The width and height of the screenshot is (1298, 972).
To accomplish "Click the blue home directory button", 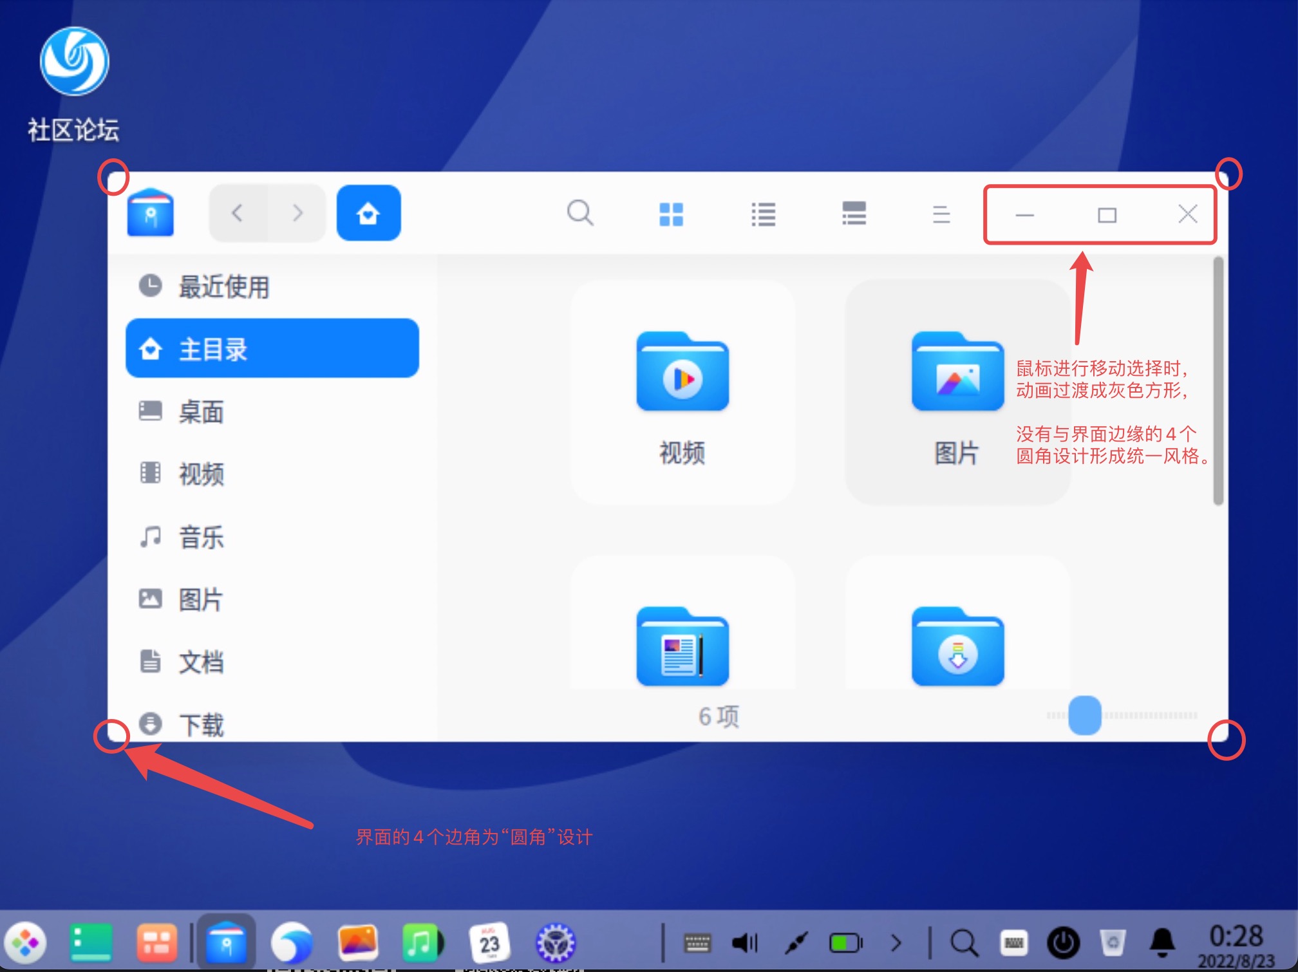I will (x=368, y=213).
